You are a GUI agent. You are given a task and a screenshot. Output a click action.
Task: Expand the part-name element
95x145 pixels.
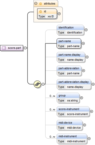[x=83, y=43]
